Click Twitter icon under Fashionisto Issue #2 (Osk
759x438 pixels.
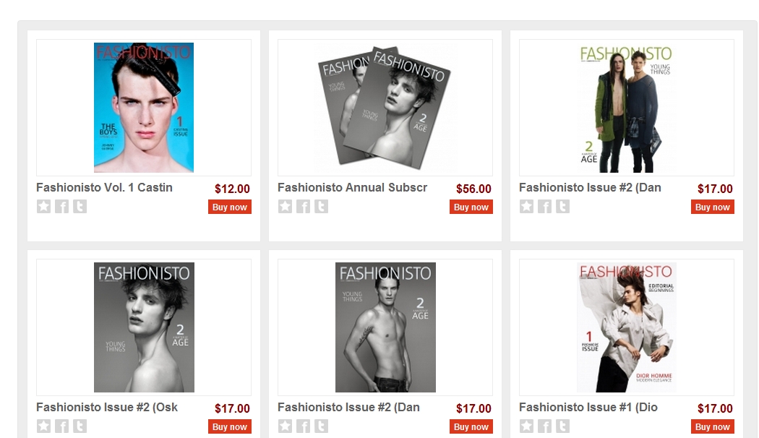pos(80,426)
